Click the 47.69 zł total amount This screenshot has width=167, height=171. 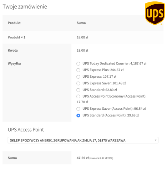(82, 158)
